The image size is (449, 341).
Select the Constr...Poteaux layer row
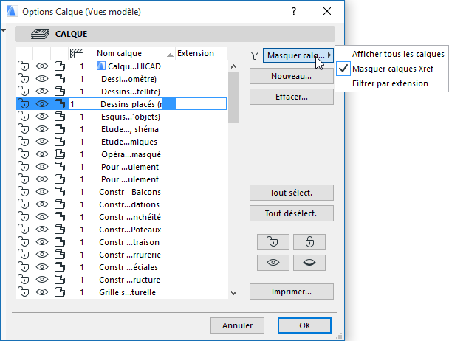coord(130,230)
